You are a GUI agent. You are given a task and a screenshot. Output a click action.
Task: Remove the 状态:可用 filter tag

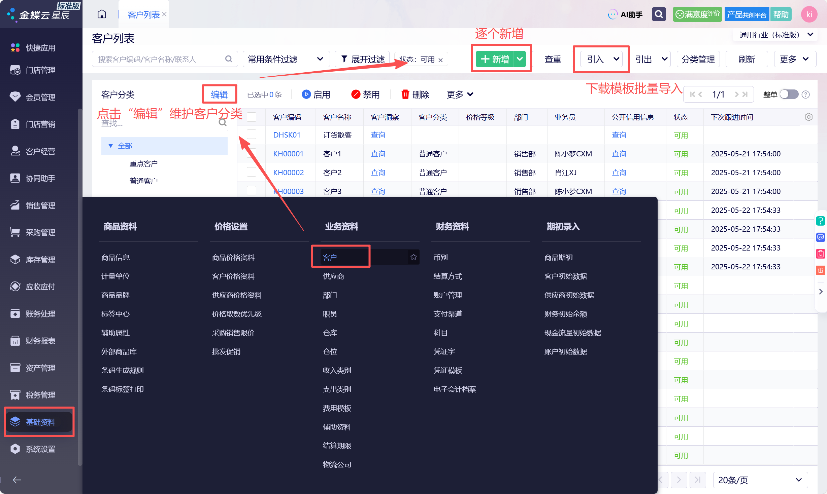pos(440,60)
